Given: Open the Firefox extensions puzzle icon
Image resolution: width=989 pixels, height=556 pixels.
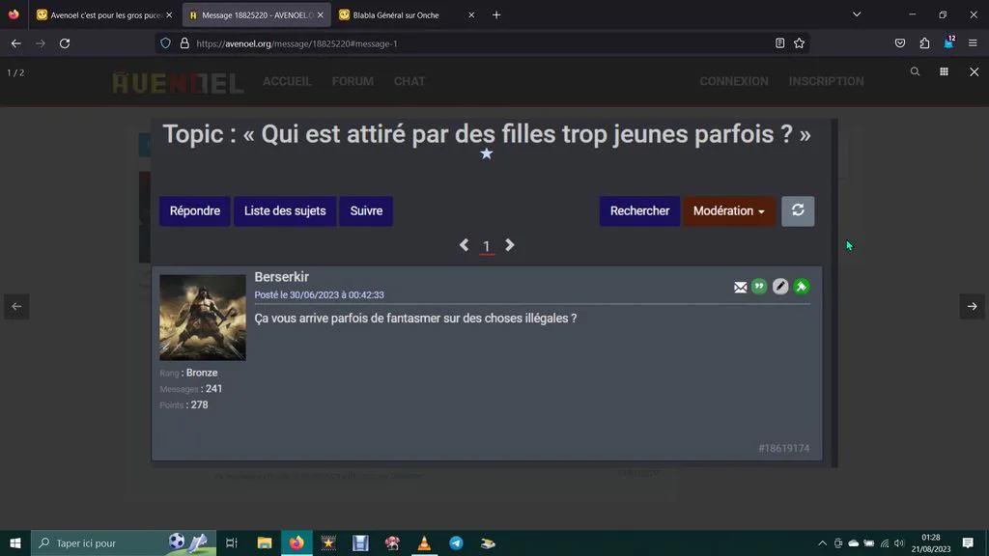Looking at the screenshot, I should pos(924,43).
